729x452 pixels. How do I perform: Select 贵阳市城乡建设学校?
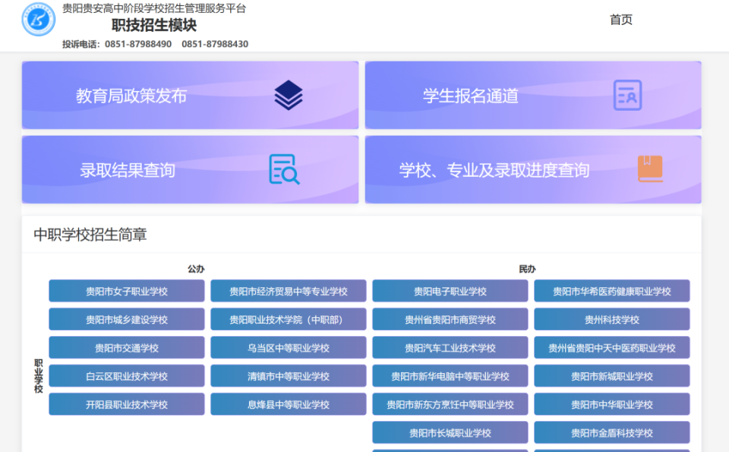127,319
